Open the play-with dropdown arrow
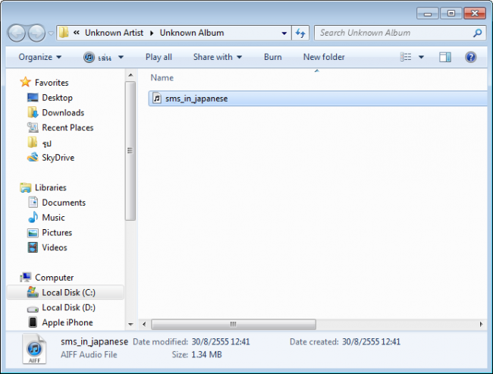 pyautogui.click(x=121, y=57)
